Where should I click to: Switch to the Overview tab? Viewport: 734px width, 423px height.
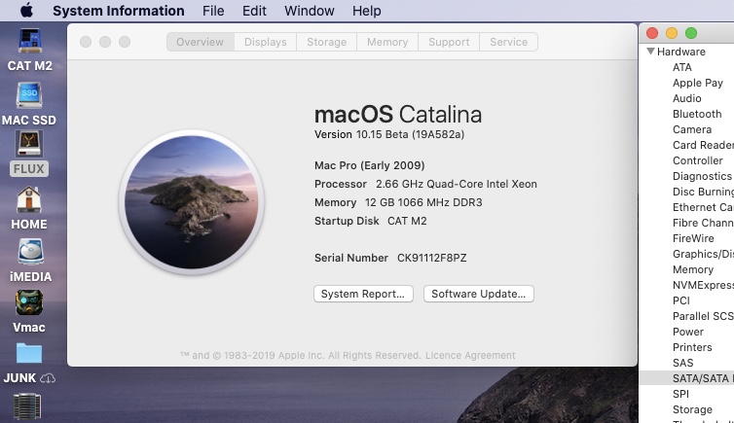[201, 42]
